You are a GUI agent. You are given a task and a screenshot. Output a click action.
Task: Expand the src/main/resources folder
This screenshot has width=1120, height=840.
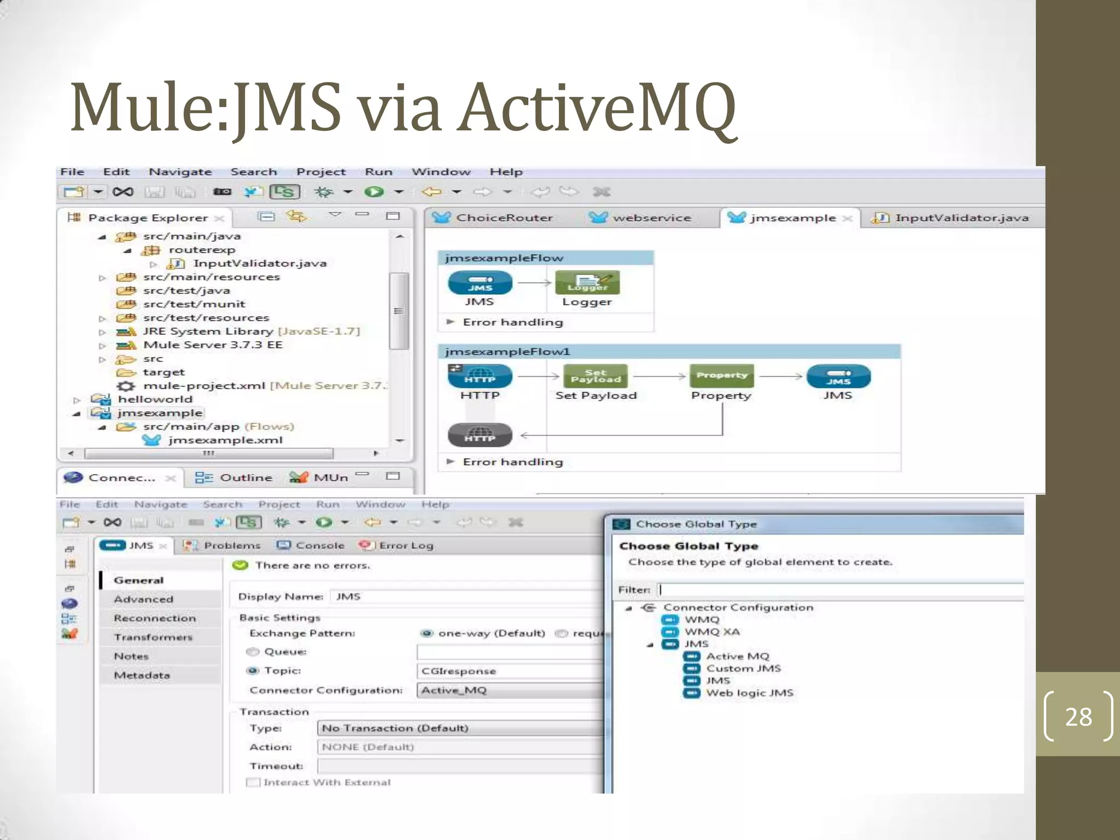102,278
